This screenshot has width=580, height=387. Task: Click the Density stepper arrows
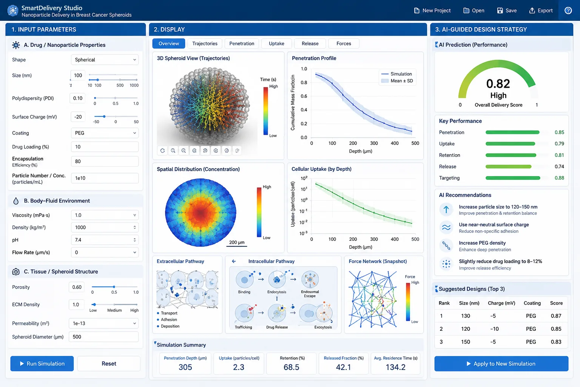pos(134,228)
